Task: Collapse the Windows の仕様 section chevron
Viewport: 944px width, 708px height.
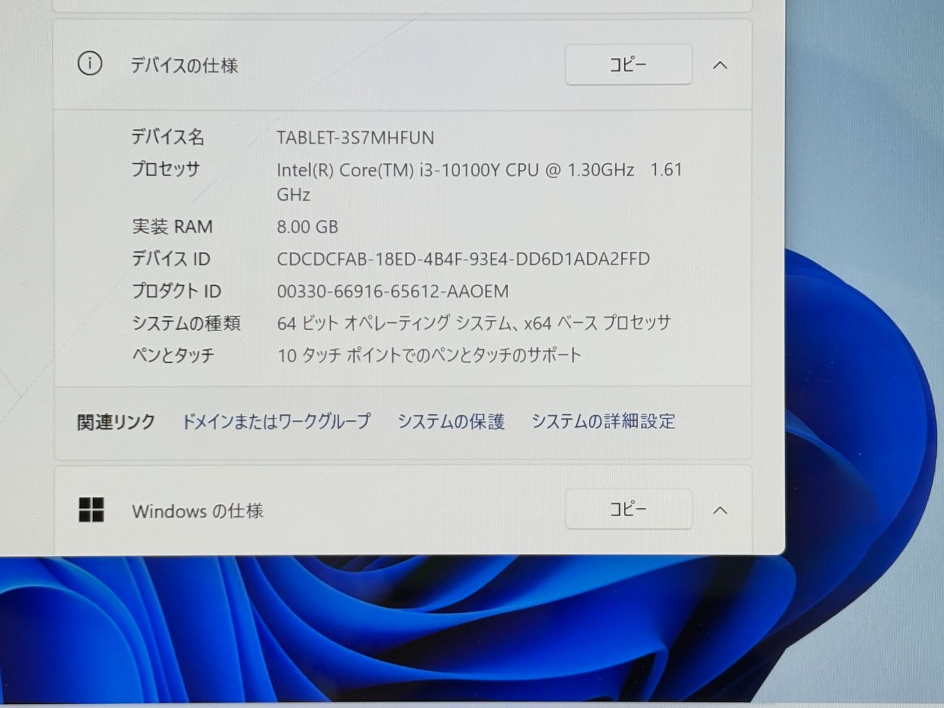Action: 720,510
